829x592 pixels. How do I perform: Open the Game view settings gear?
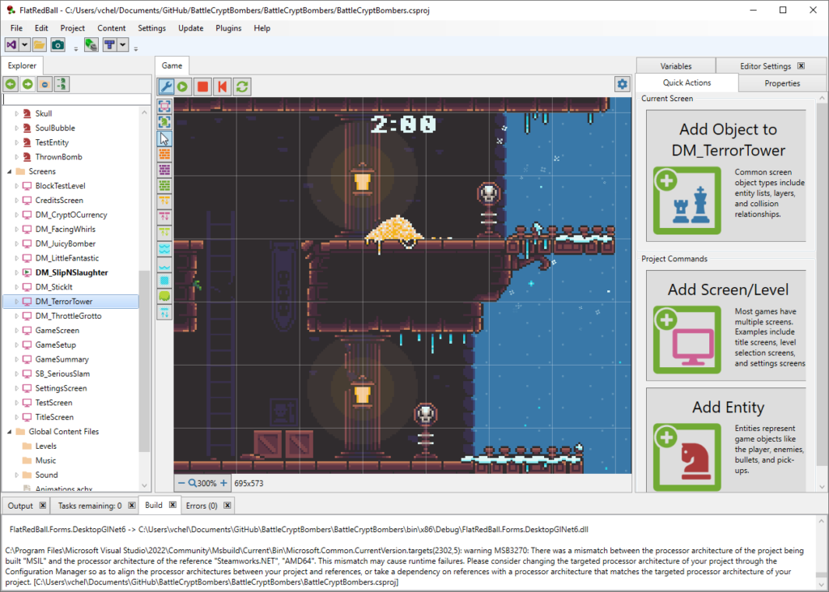click(x=622, y=83)
